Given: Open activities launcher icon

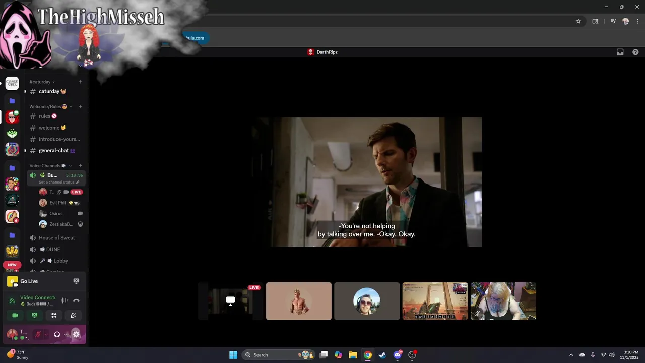Looking at the screenshot, I should [x=54, y=315].
